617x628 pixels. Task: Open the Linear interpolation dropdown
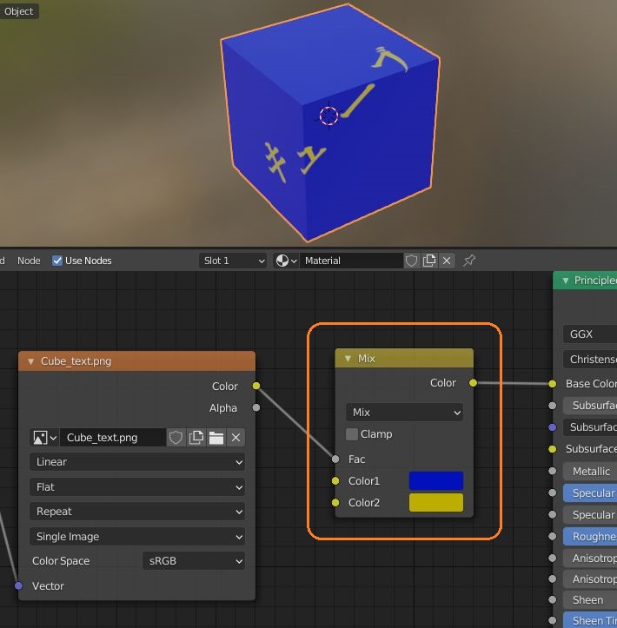[137, 462]
